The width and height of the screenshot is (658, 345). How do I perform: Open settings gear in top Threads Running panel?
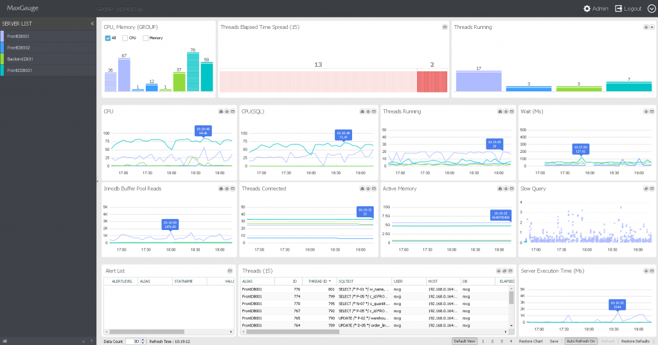click(646, 27)
